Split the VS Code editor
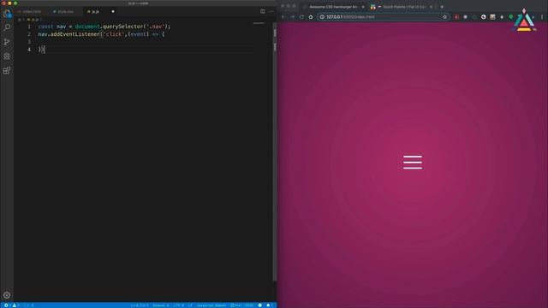Image resolution: width=548 pixels, height=308 pixels. (x=263, y=11)
